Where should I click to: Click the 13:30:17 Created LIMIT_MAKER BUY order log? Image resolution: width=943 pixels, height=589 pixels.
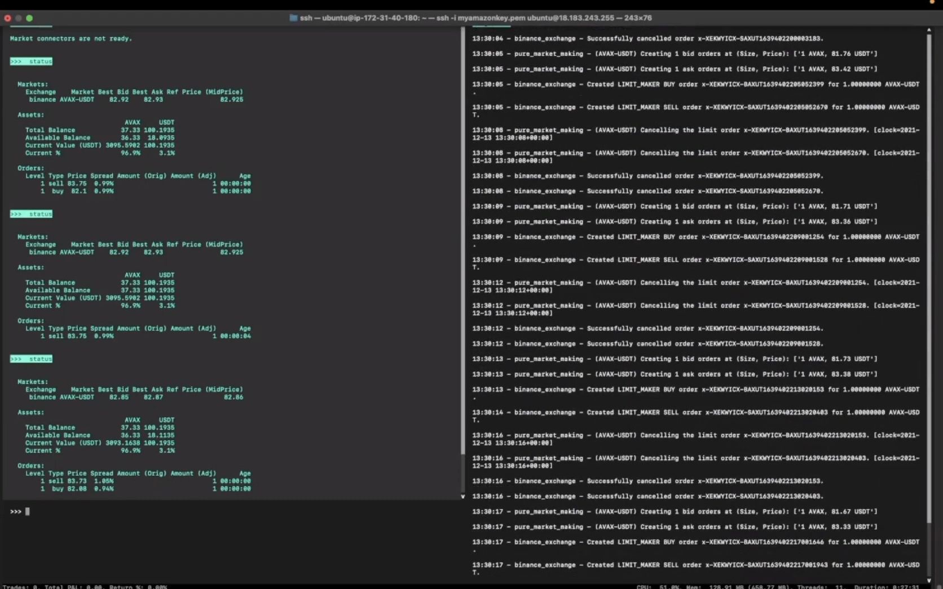695,546
